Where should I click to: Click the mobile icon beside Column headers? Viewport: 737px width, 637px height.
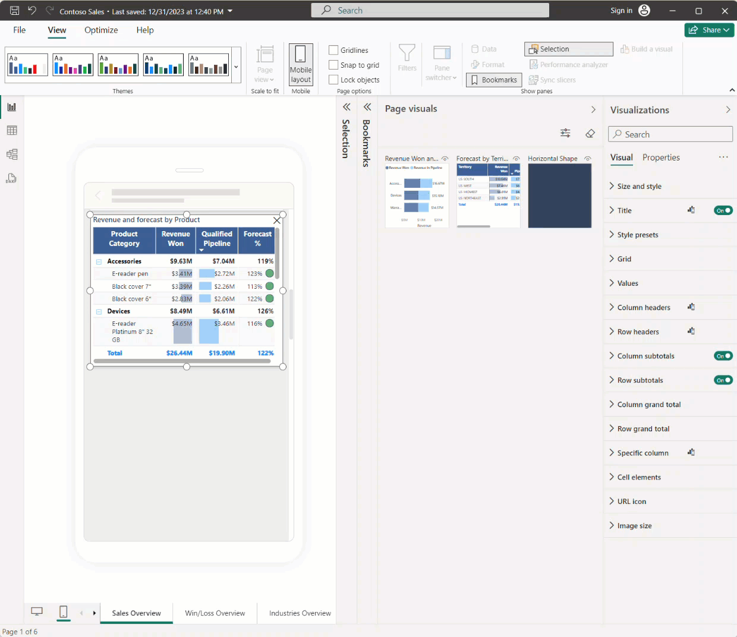click(691, 307)
